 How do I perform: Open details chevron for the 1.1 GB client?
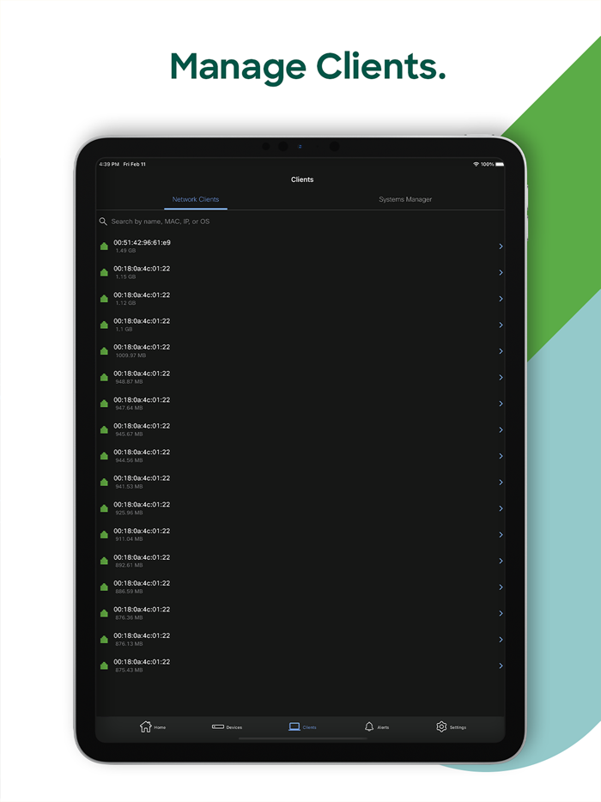pos(501,325)
